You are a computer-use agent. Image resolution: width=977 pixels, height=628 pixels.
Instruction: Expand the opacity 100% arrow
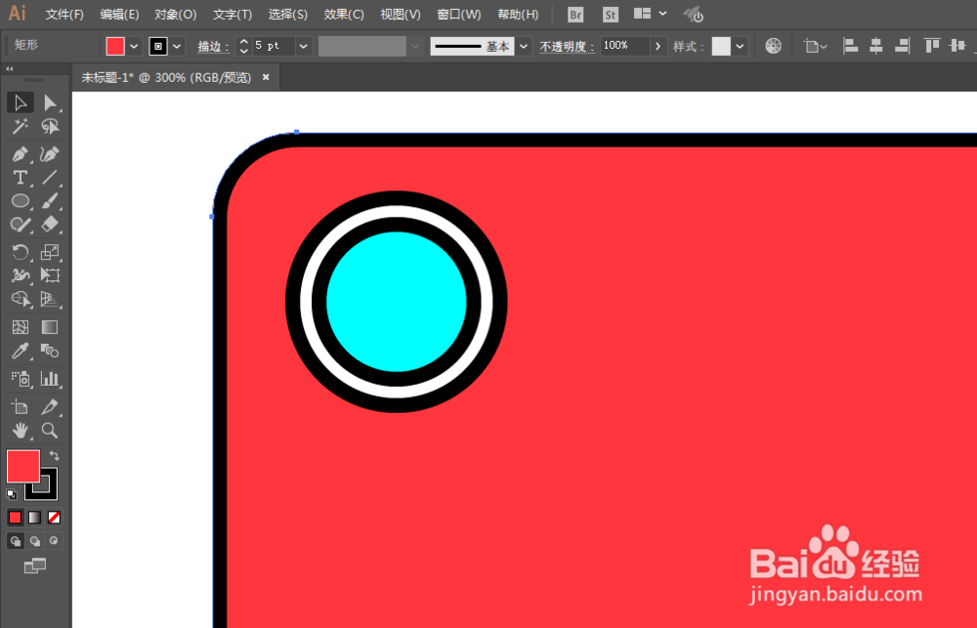point(658,46)
